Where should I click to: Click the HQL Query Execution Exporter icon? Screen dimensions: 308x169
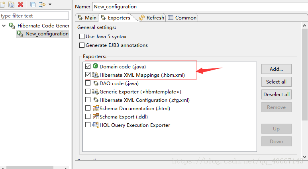pyautogui.click(x=96, y=125)
